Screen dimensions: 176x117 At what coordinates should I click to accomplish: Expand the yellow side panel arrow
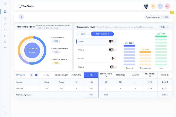(x=172, y=12)
